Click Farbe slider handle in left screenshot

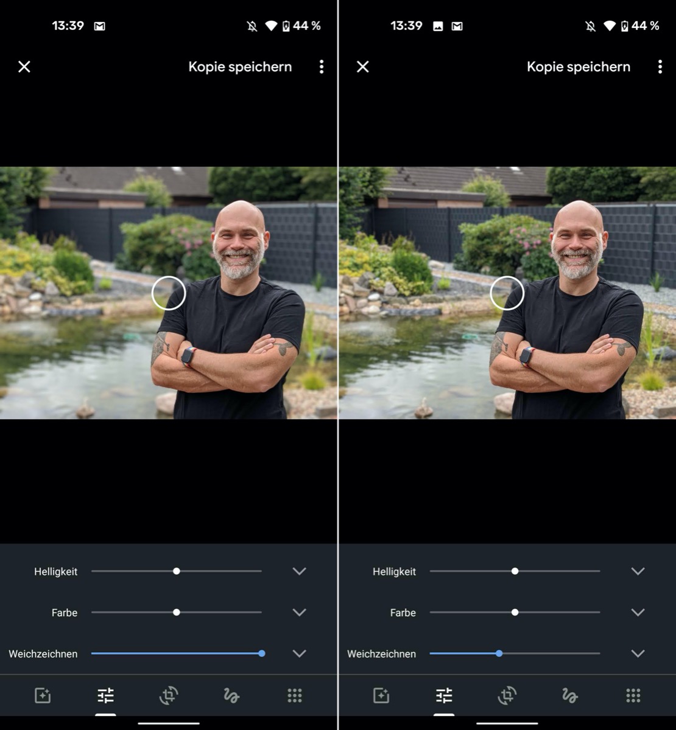[x=177, y=613]
